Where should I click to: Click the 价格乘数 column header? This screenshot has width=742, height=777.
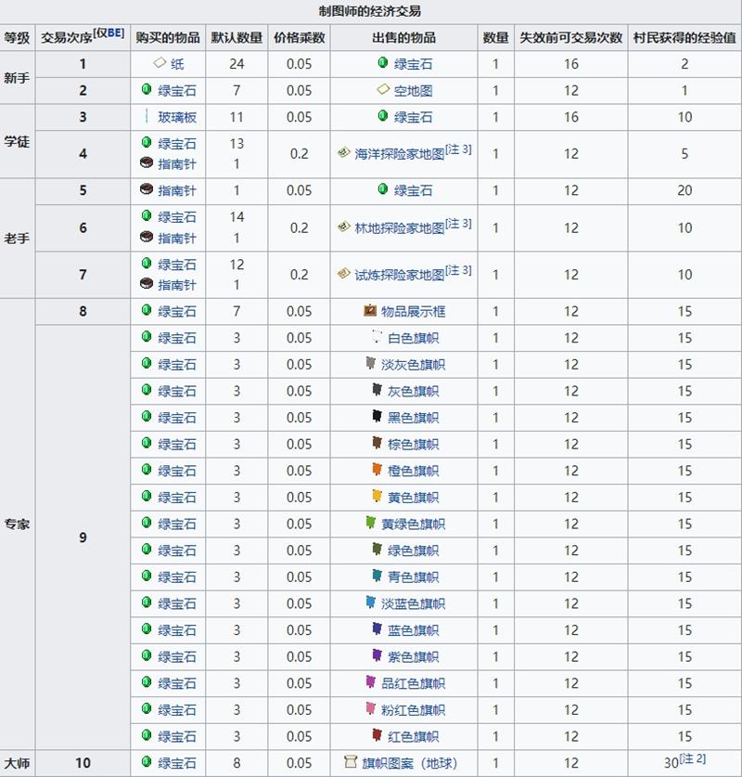(x=299, y=38)
